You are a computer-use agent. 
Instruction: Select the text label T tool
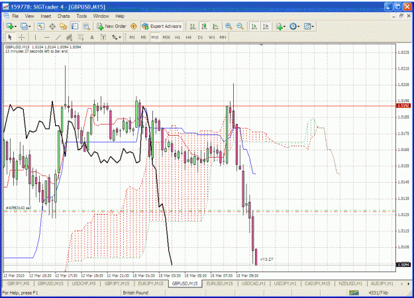(103, 38)
